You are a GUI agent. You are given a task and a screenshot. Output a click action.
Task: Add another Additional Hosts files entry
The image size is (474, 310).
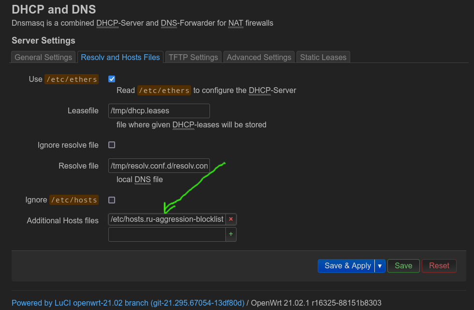pos(231,234)
